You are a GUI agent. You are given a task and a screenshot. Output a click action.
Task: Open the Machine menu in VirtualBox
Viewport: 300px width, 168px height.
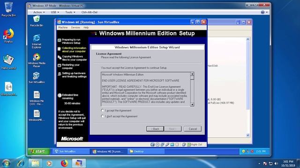coord(63,28)
